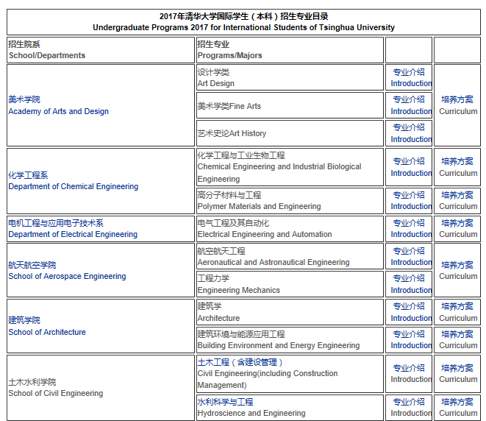486x421 pixels.
Task: Open Curriculum for Hydroscience and Engineering
Action: [457, 407]
